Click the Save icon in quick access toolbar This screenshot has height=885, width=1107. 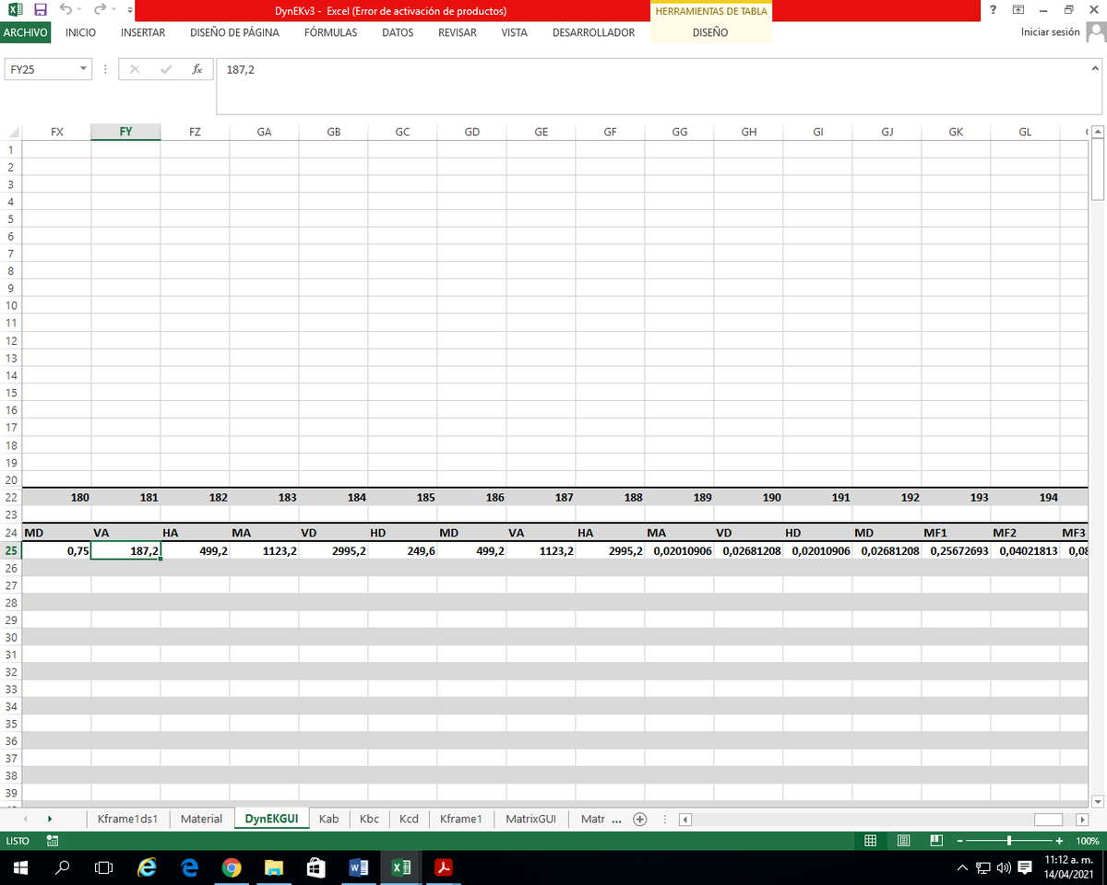coord(41,10)
